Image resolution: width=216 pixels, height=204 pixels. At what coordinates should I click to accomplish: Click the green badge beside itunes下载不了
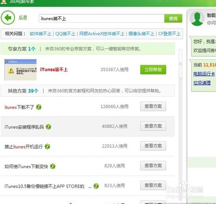[x=39, y=107]
